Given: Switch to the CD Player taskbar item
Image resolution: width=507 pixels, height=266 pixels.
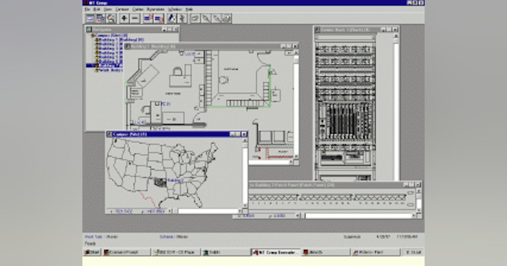Looking at the screenshot, I should (169, 251).
